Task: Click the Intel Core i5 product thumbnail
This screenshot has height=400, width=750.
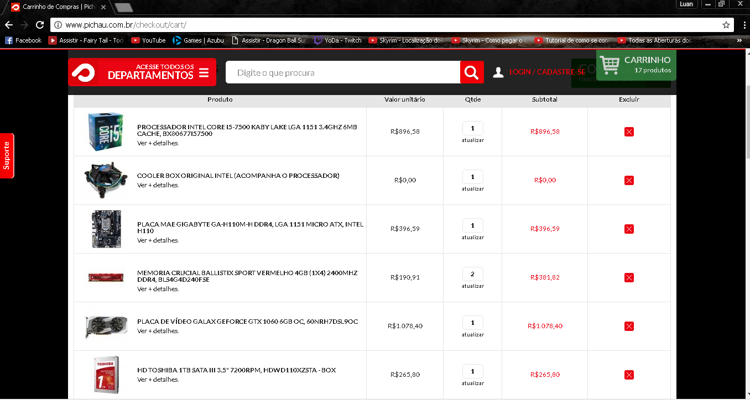Action: 106,131
